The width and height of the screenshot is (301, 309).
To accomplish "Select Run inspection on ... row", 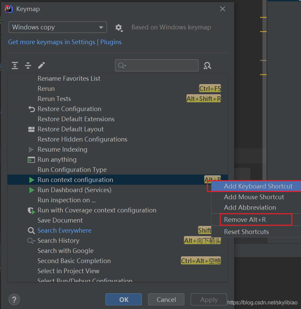I will tap(109, 200).
